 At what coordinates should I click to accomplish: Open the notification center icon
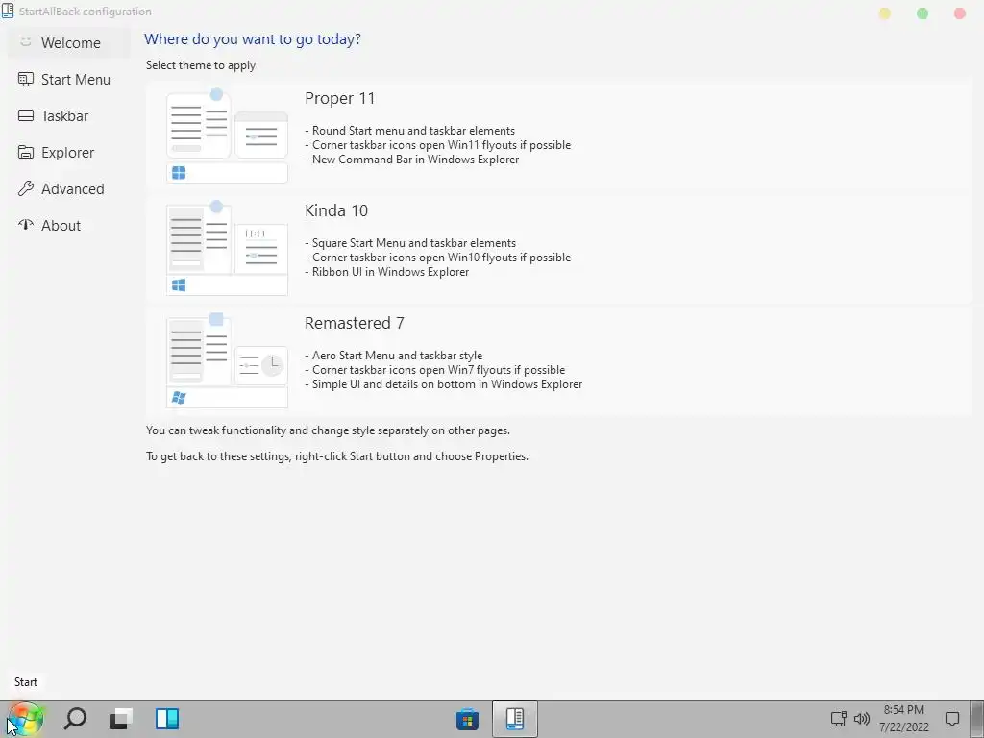(x=952, y=719)
